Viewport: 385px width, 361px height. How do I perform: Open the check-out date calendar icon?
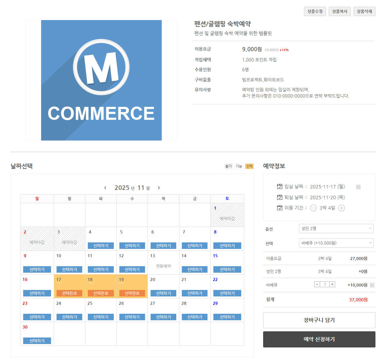click(x=279, y=197)
